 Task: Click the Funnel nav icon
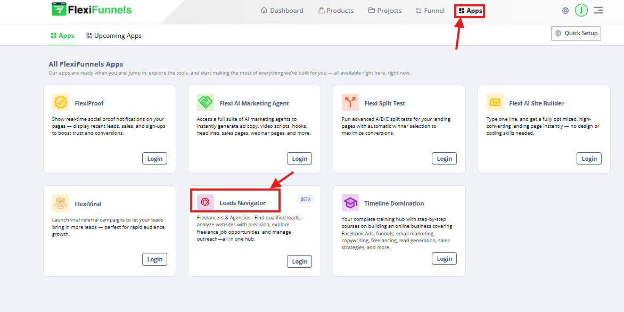click(418, 11)
